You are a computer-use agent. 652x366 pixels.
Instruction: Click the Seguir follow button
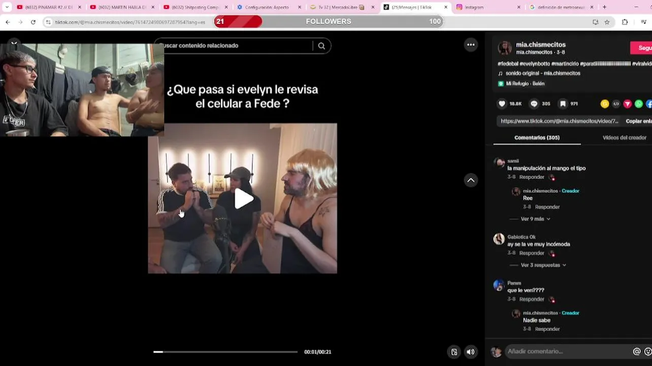641,48
